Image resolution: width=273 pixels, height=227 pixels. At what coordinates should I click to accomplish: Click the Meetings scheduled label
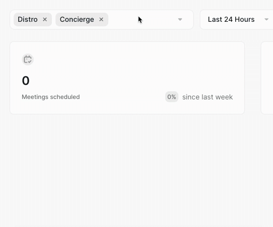[x=51, y=97]
